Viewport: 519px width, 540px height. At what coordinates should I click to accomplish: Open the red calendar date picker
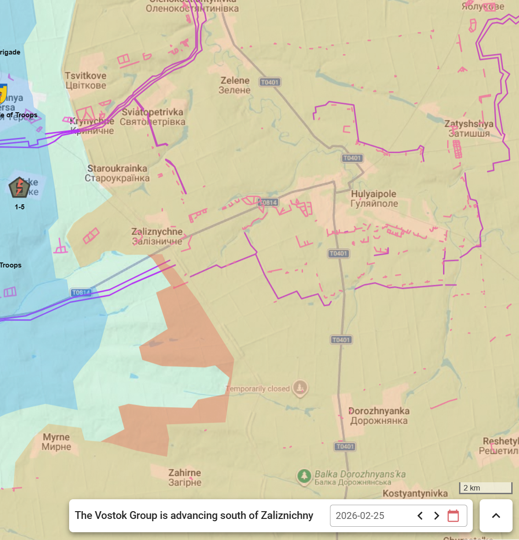click(453, 516)
